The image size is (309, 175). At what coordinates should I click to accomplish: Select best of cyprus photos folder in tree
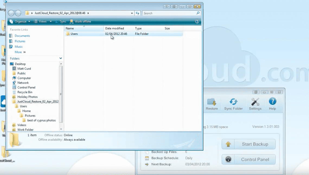pos(41,120)
